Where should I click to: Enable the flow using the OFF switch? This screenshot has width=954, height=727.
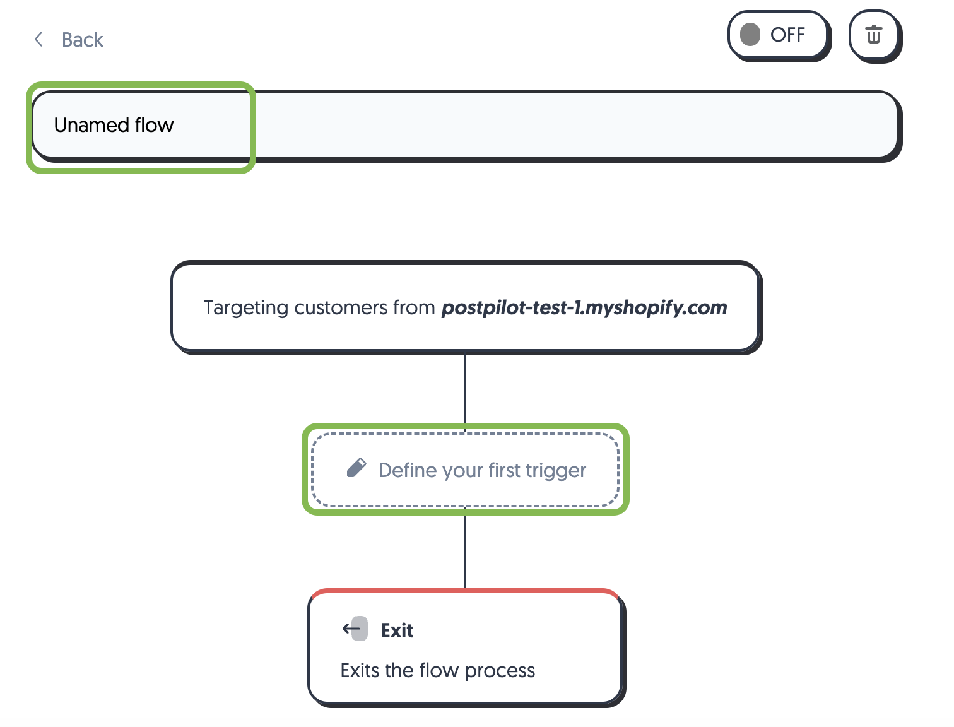point(779,35)
